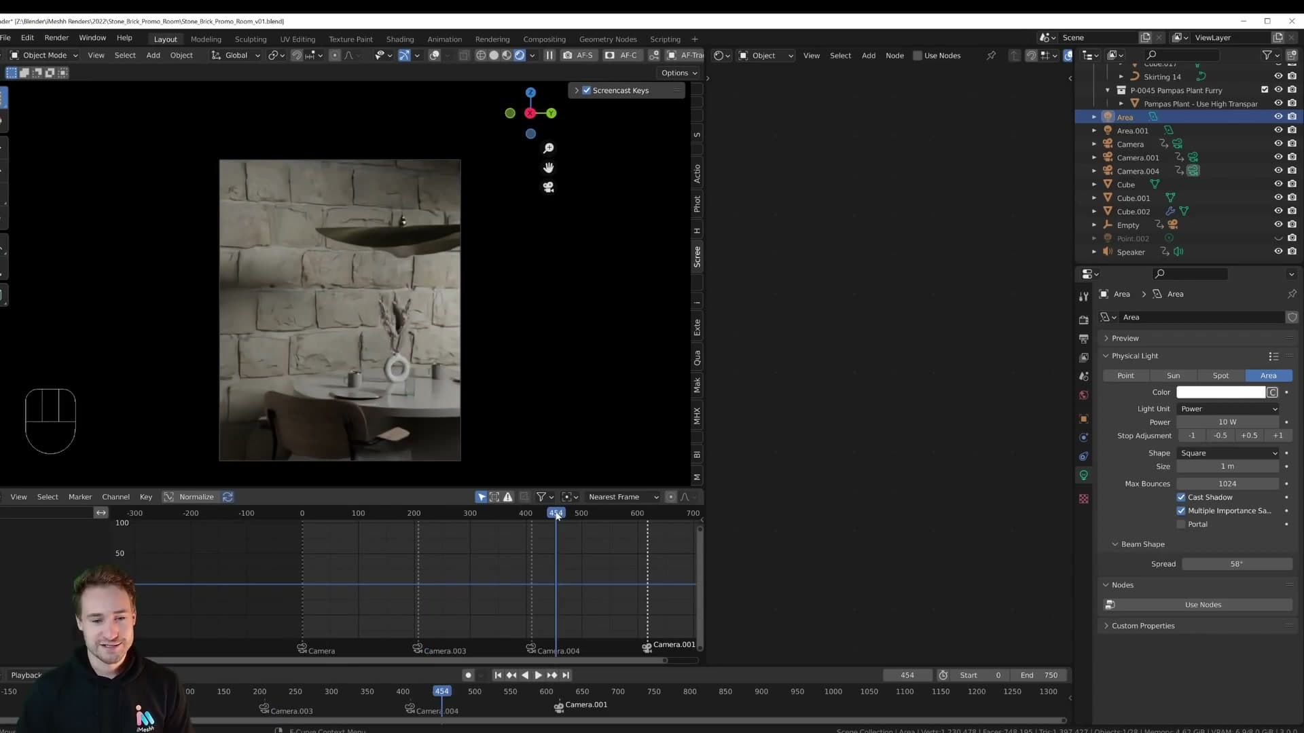Open the Playback menu in timeline
This screenshot has width=1304, height=733.
click(26, 675)
